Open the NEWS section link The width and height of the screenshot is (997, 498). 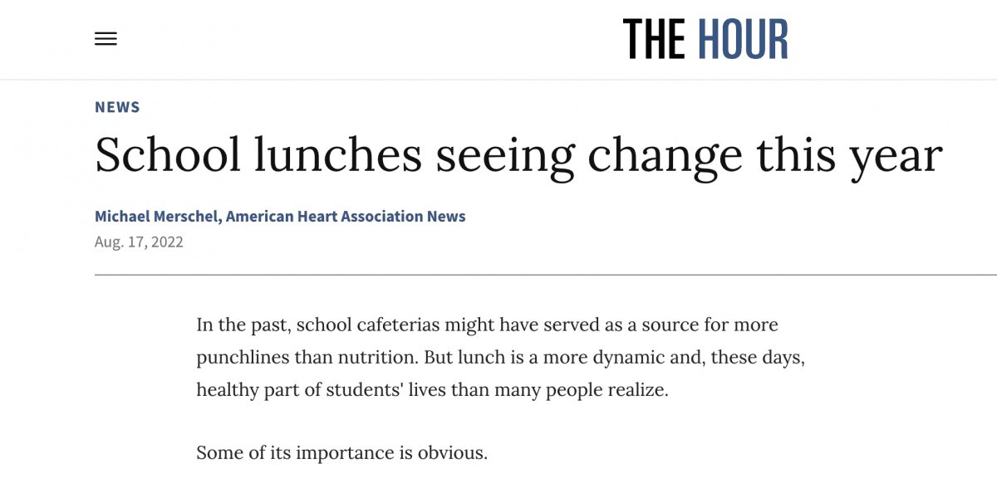point(117,107)
